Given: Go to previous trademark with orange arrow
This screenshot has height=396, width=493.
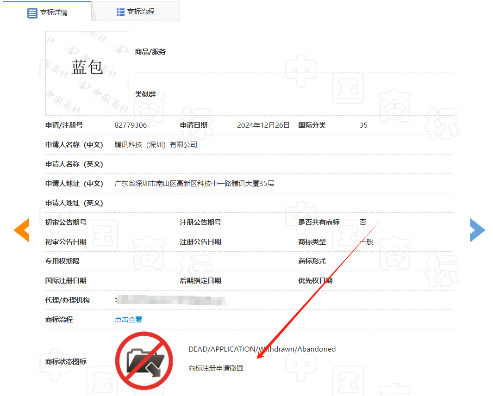Looking at the screenshot, I should tap(22, 230).
